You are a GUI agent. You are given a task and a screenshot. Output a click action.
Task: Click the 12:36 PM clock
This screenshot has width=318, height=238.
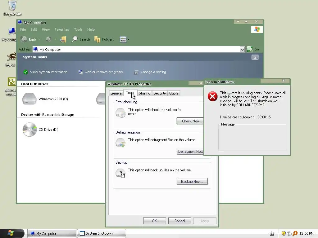[x=307, y=234]
